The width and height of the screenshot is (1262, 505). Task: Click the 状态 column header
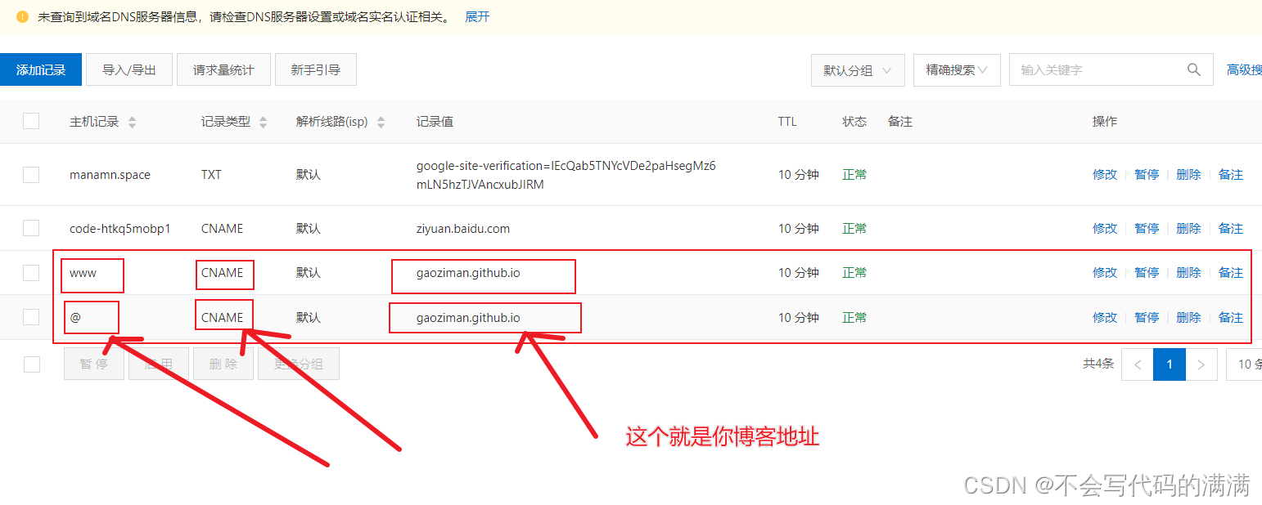(x=854, y=122)
